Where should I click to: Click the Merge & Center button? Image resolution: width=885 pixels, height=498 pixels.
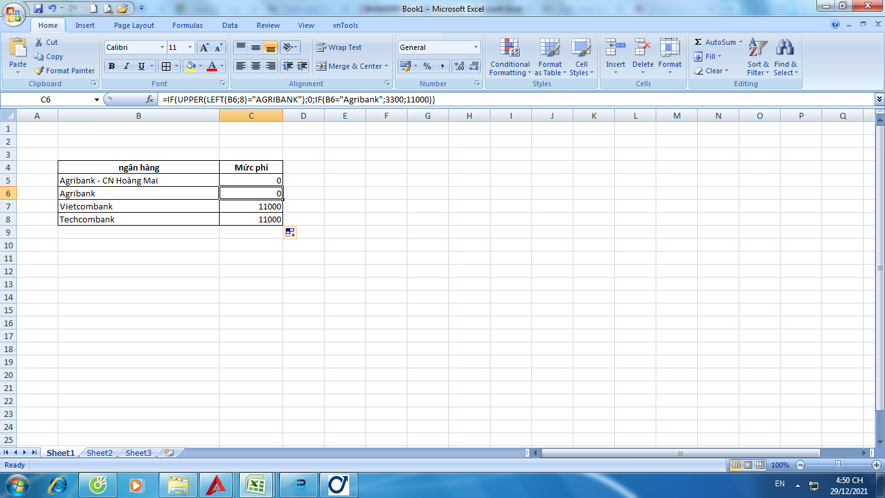tap(352, 66)
